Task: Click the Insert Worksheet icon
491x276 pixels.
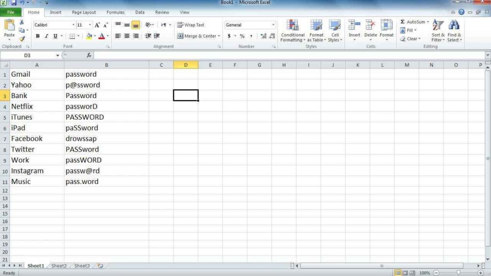Action: tap(100, 265)
